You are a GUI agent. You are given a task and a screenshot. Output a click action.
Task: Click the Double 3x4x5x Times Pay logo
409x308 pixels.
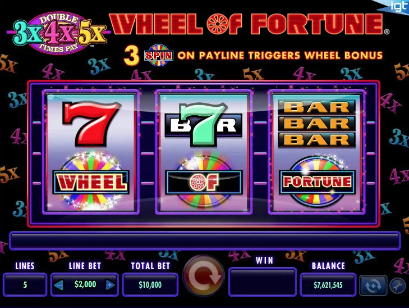[59, 33]
